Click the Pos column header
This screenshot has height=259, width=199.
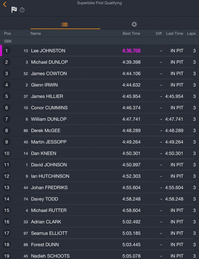click(x=7, y=34)
